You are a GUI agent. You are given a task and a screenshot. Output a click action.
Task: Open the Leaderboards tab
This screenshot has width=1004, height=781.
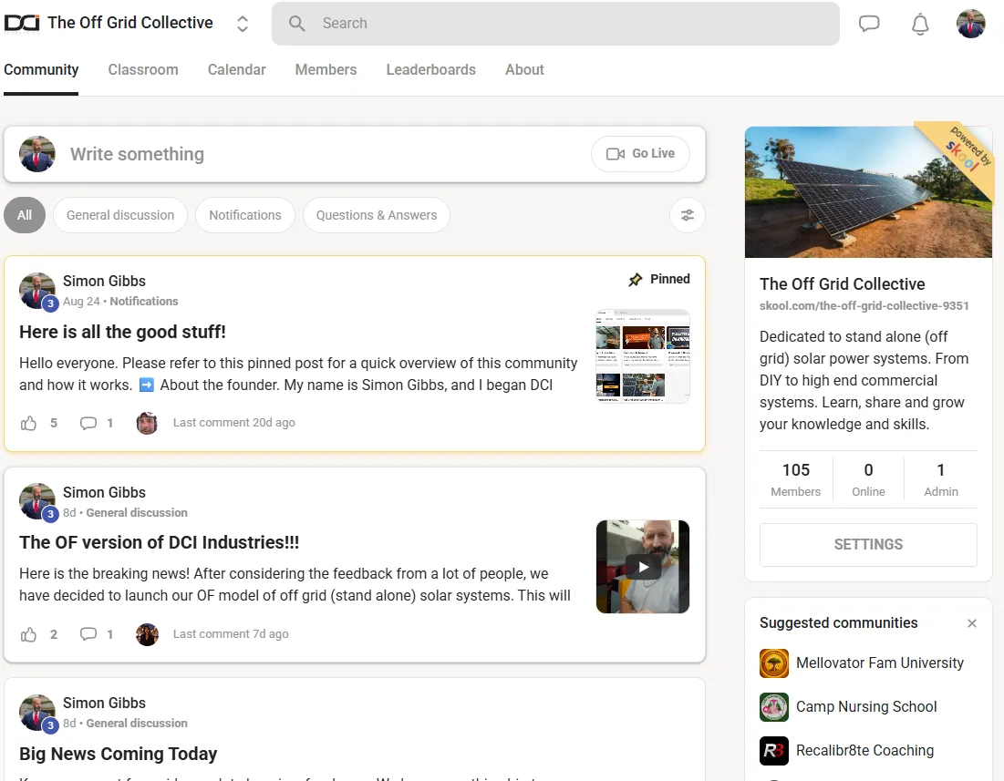pos(431,70)
